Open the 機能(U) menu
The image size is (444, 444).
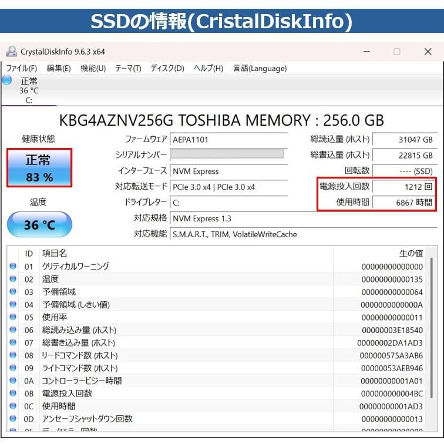(93, 68)
